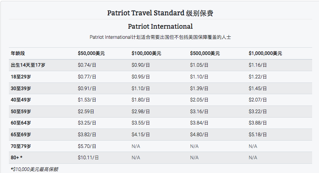Click the $50,000美元 column header
The width and height of the screenshot is (319, 173).
point(91,53)
